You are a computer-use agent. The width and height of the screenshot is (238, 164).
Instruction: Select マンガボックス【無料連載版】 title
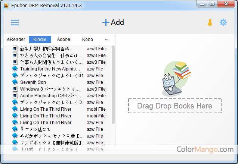(x=51, y=143)
